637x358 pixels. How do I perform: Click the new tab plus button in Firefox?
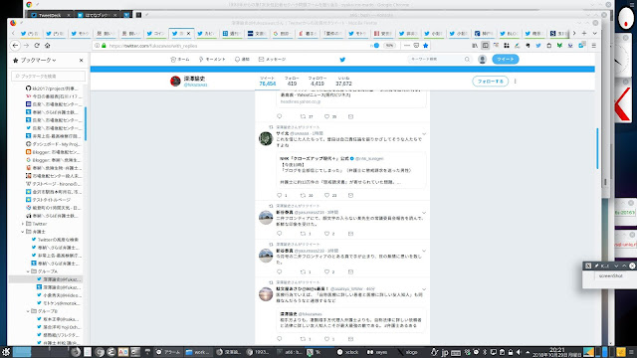tap(584, 33)
